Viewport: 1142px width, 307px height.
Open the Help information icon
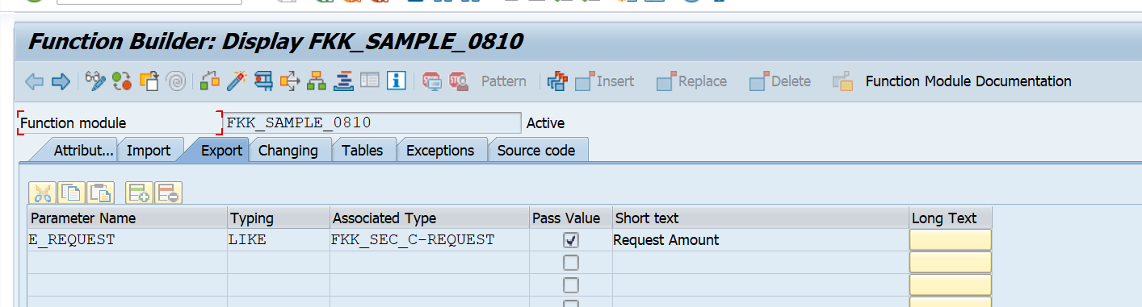(396, 81)
